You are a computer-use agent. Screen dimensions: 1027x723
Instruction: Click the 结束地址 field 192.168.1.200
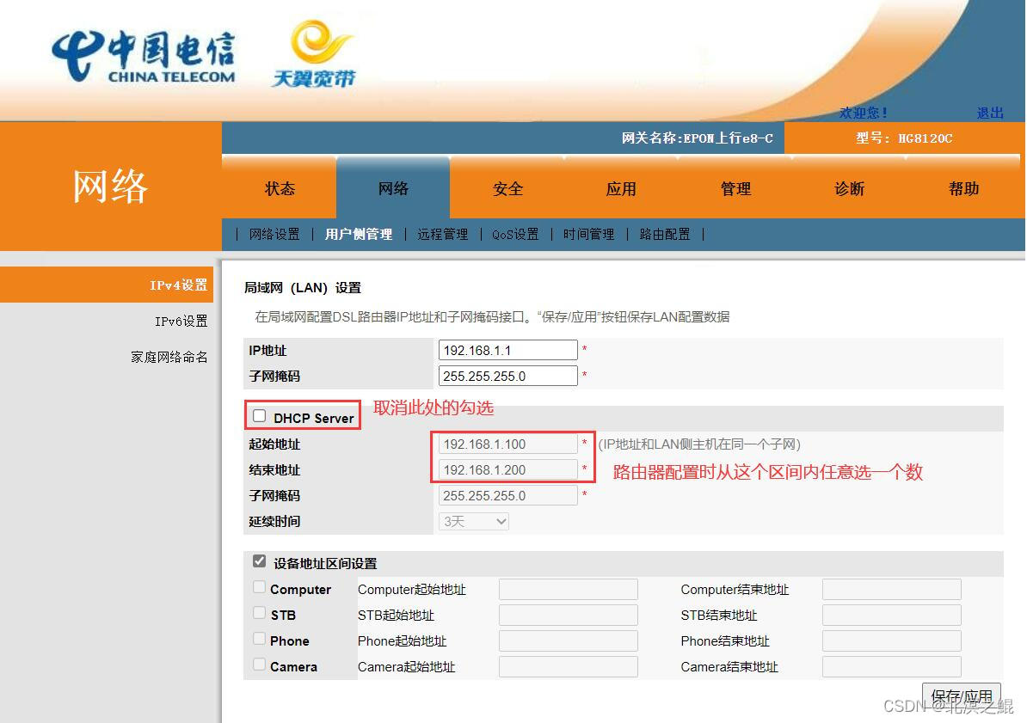click(x=507, y=469)
